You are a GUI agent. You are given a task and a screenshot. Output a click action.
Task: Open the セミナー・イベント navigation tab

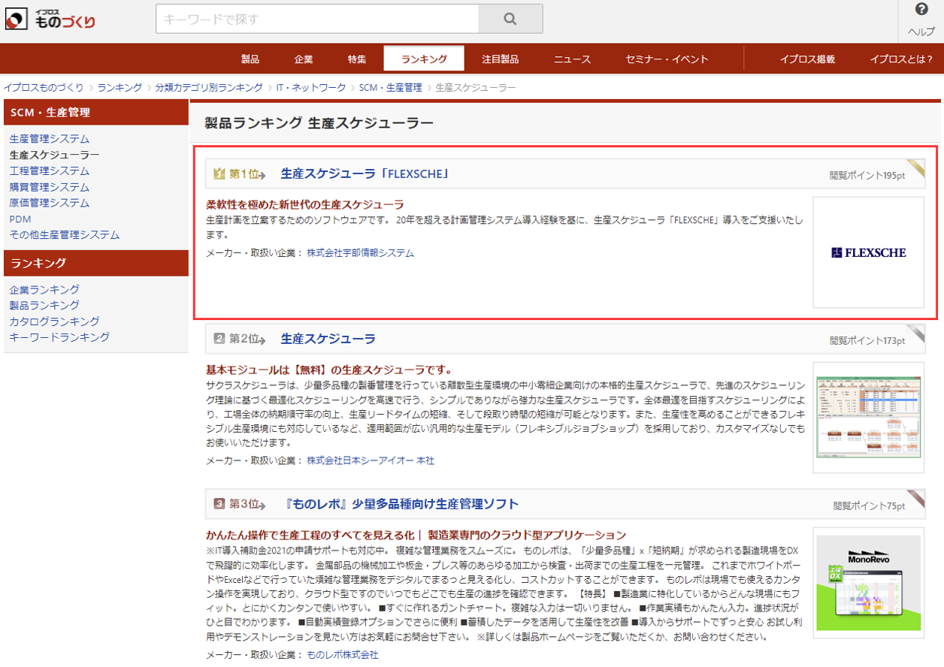667,59
